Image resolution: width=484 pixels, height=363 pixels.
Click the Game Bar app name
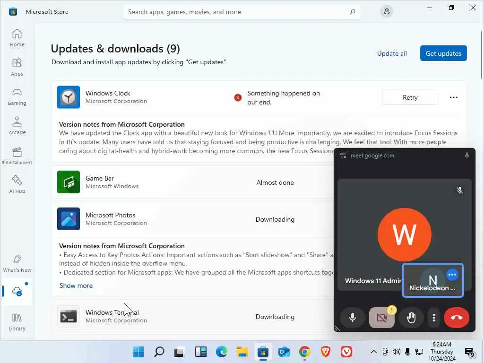pyautogui.click(x=100, y=178)
